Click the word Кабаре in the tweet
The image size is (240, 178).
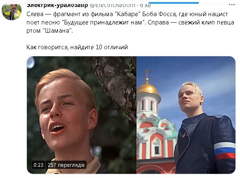[x=127, y=14]
